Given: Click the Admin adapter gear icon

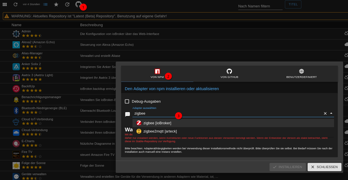Looking at the screenshot, I should [16, 34].
